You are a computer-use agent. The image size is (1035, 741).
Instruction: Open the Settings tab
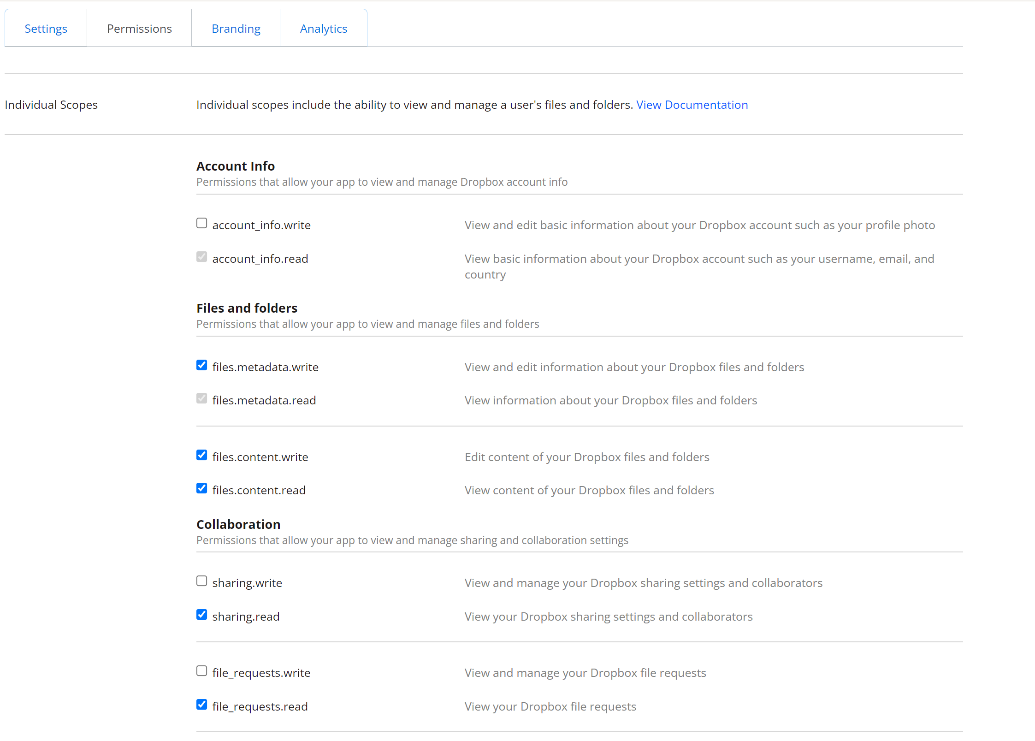[x=46, y=29]
